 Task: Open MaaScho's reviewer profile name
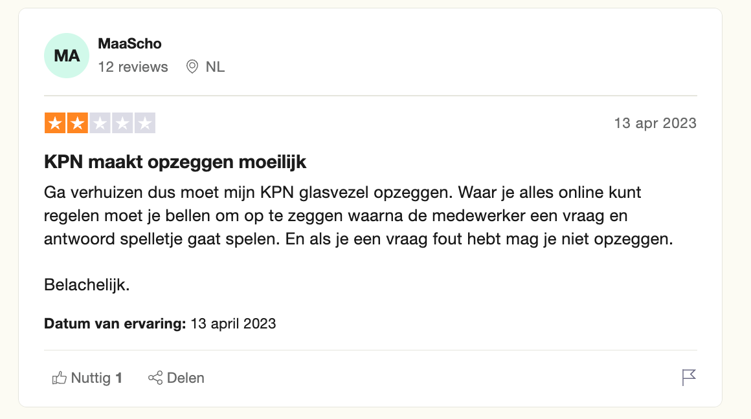pyautogui.click(x=129, y=43)
